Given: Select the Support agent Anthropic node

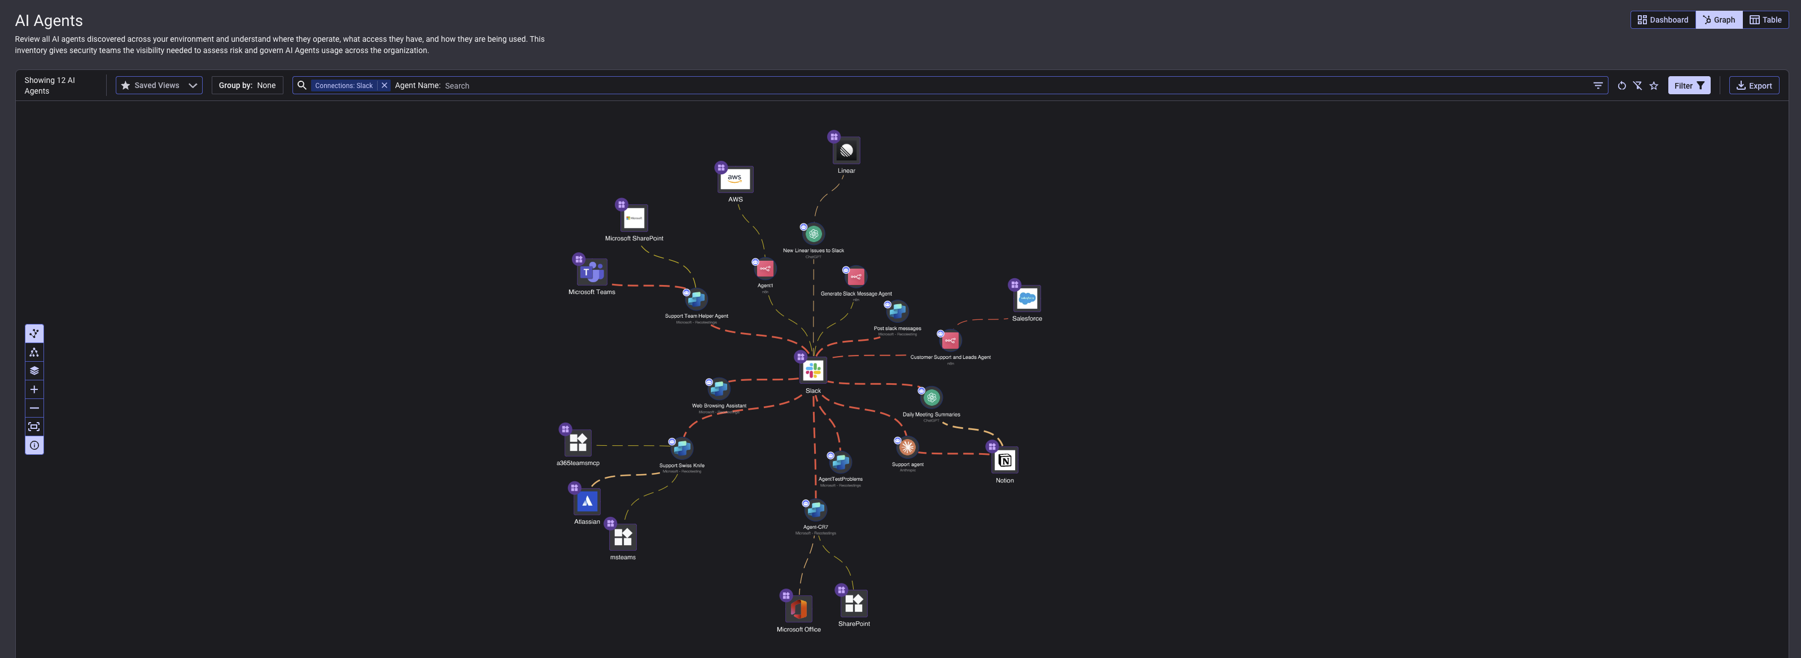Looking at the screenshot, I should tap(907, 448).
